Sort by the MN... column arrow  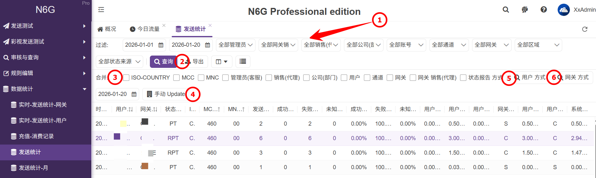(243, 109)
